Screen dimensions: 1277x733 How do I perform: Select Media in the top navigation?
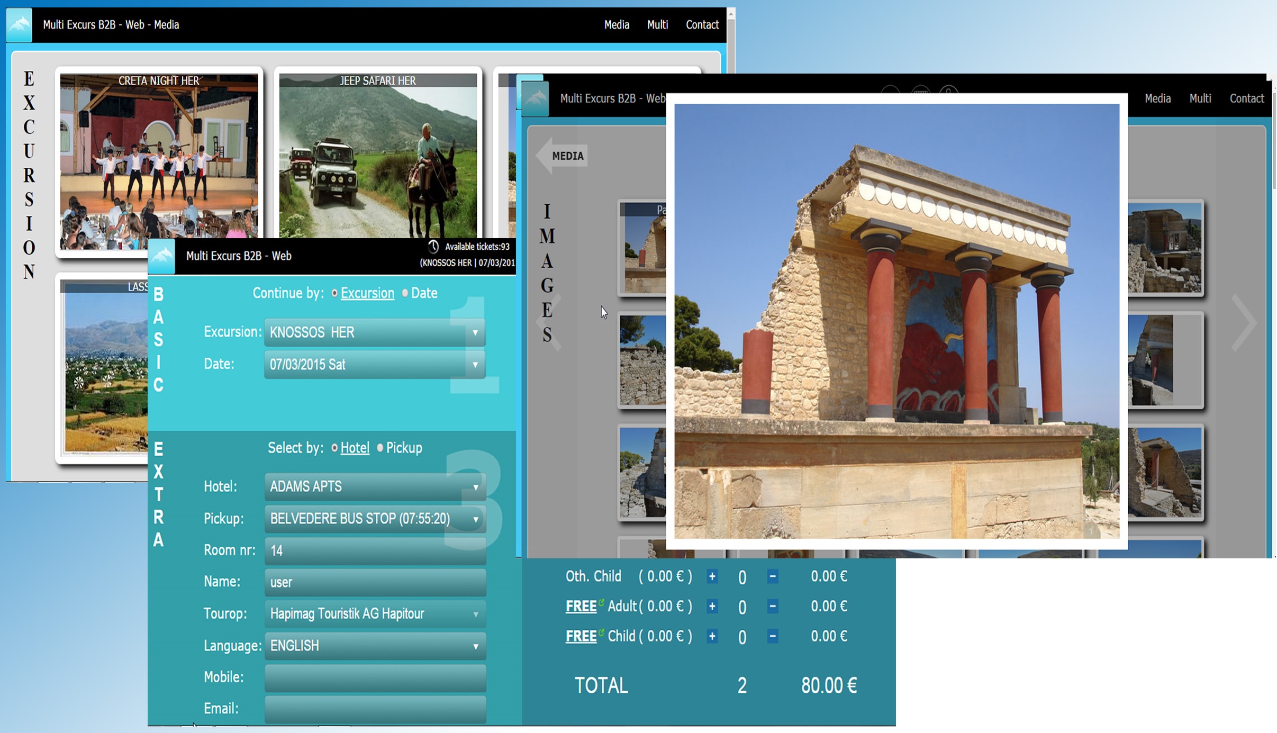pyautogui.click(x=617, y=24)
